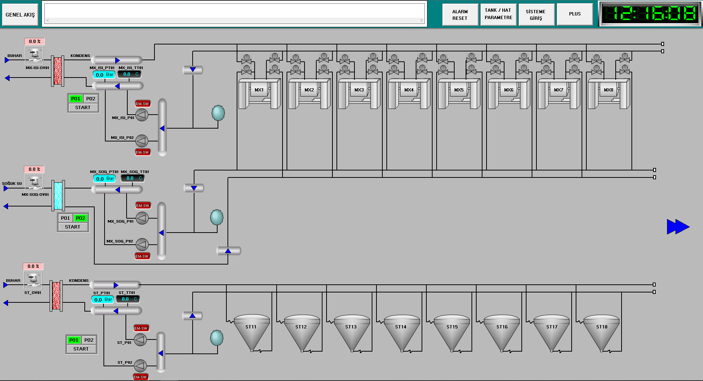Click the alarm message scrollbar track
Image resolution: width=703 pixels, height=381 pixels.
point(235,21)
